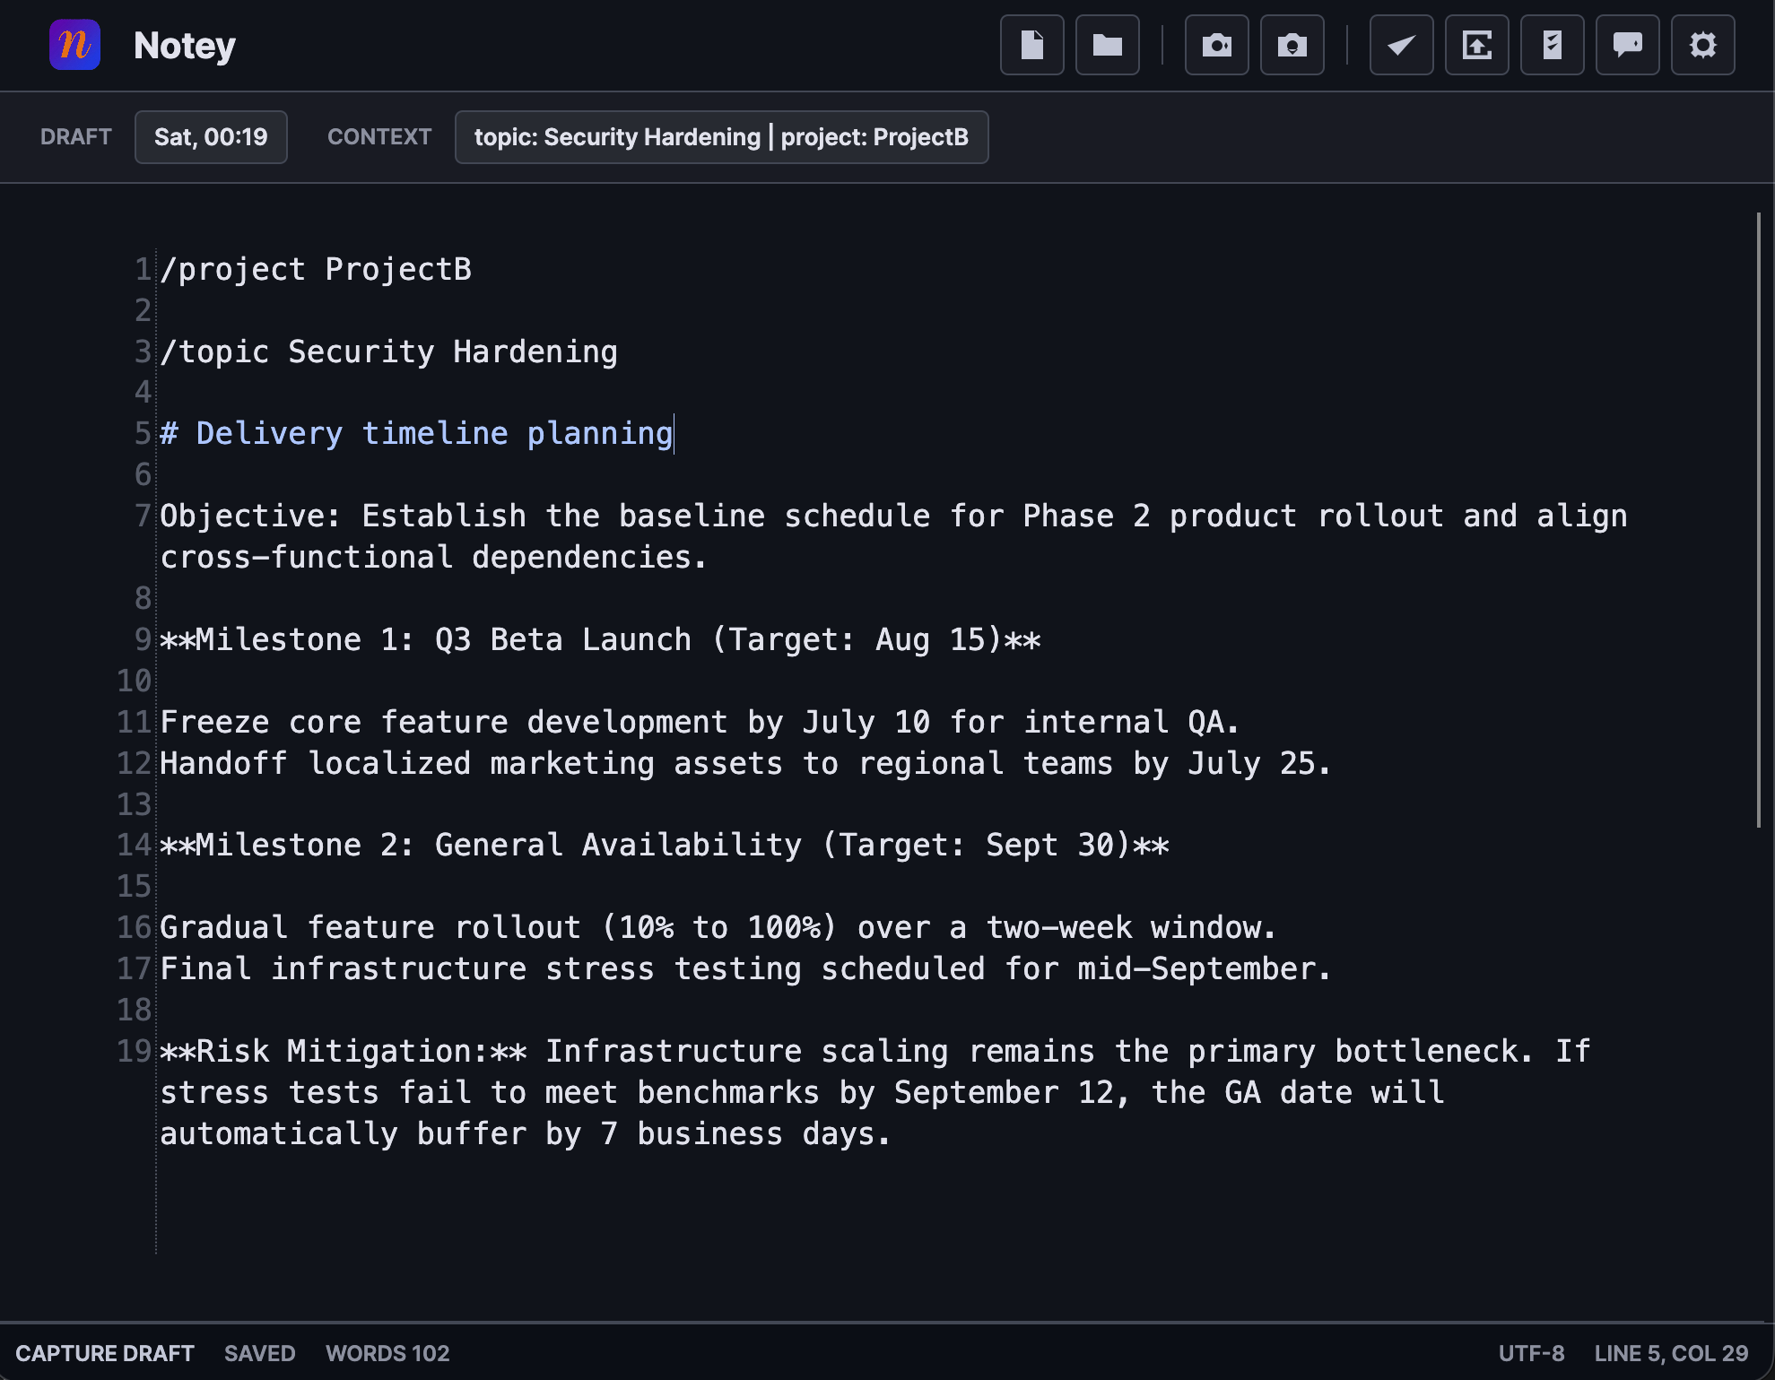Click the camera icon with the sparkle
This screenshot has width=1775, height=1380.
(1217, 45)
